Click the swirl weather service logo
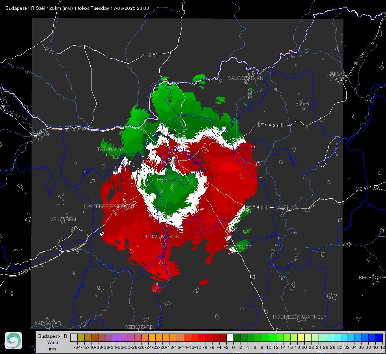The height and width of the screenshot is (354, 386). (13, 341)
